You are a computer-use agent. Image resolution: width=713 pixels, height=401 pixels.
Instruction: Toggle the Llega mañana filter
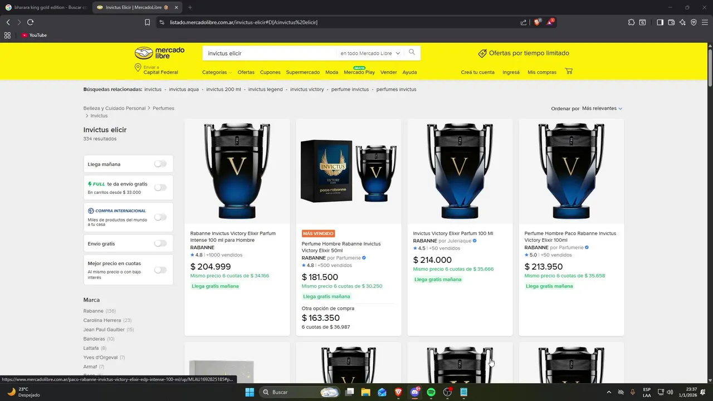click(x=160, y=164)
